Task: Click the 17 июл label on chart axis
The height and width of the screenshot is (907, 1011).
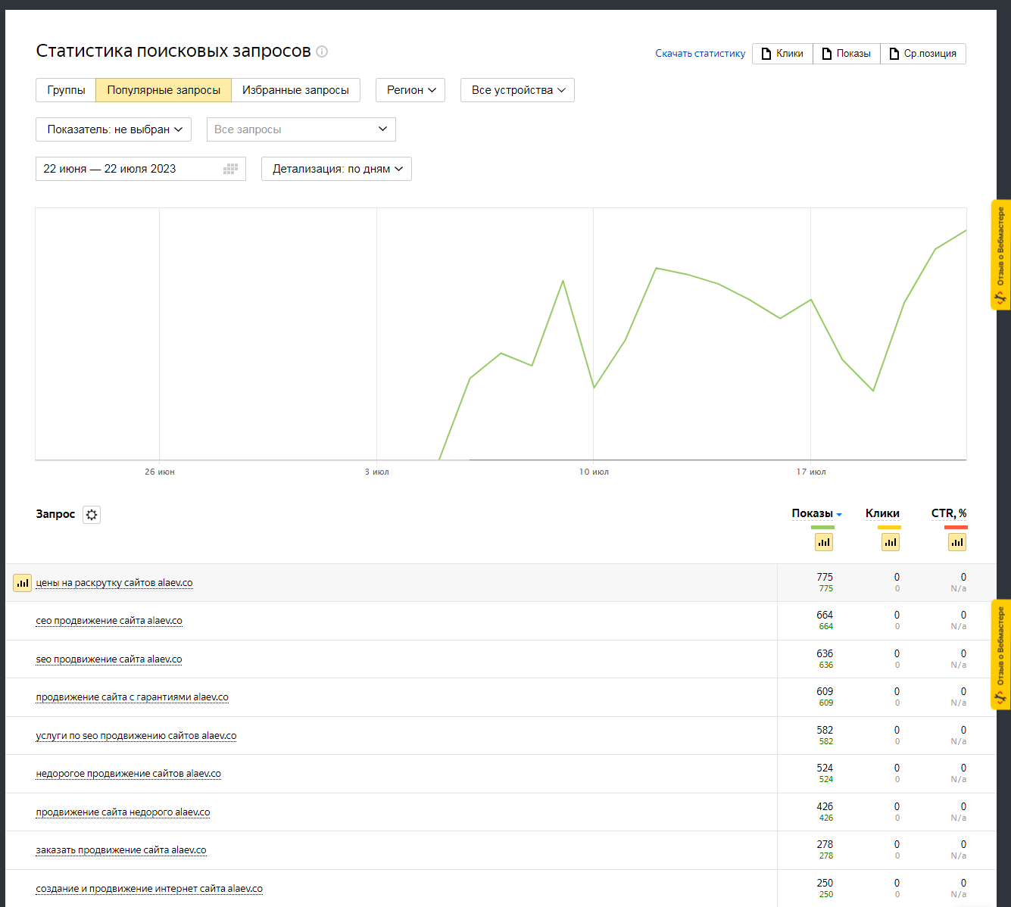Action: 811,472
